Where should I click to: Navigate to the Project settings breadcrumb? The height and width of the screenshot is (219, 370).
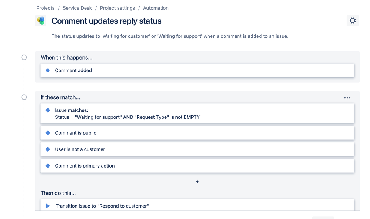(x=118, y=8)
